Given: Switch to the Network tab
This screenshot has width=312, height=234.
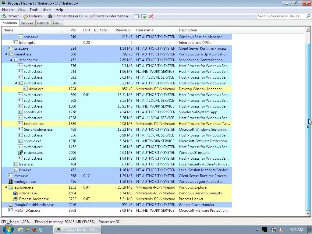Looking at the screenshot, I should coord(43,23).
